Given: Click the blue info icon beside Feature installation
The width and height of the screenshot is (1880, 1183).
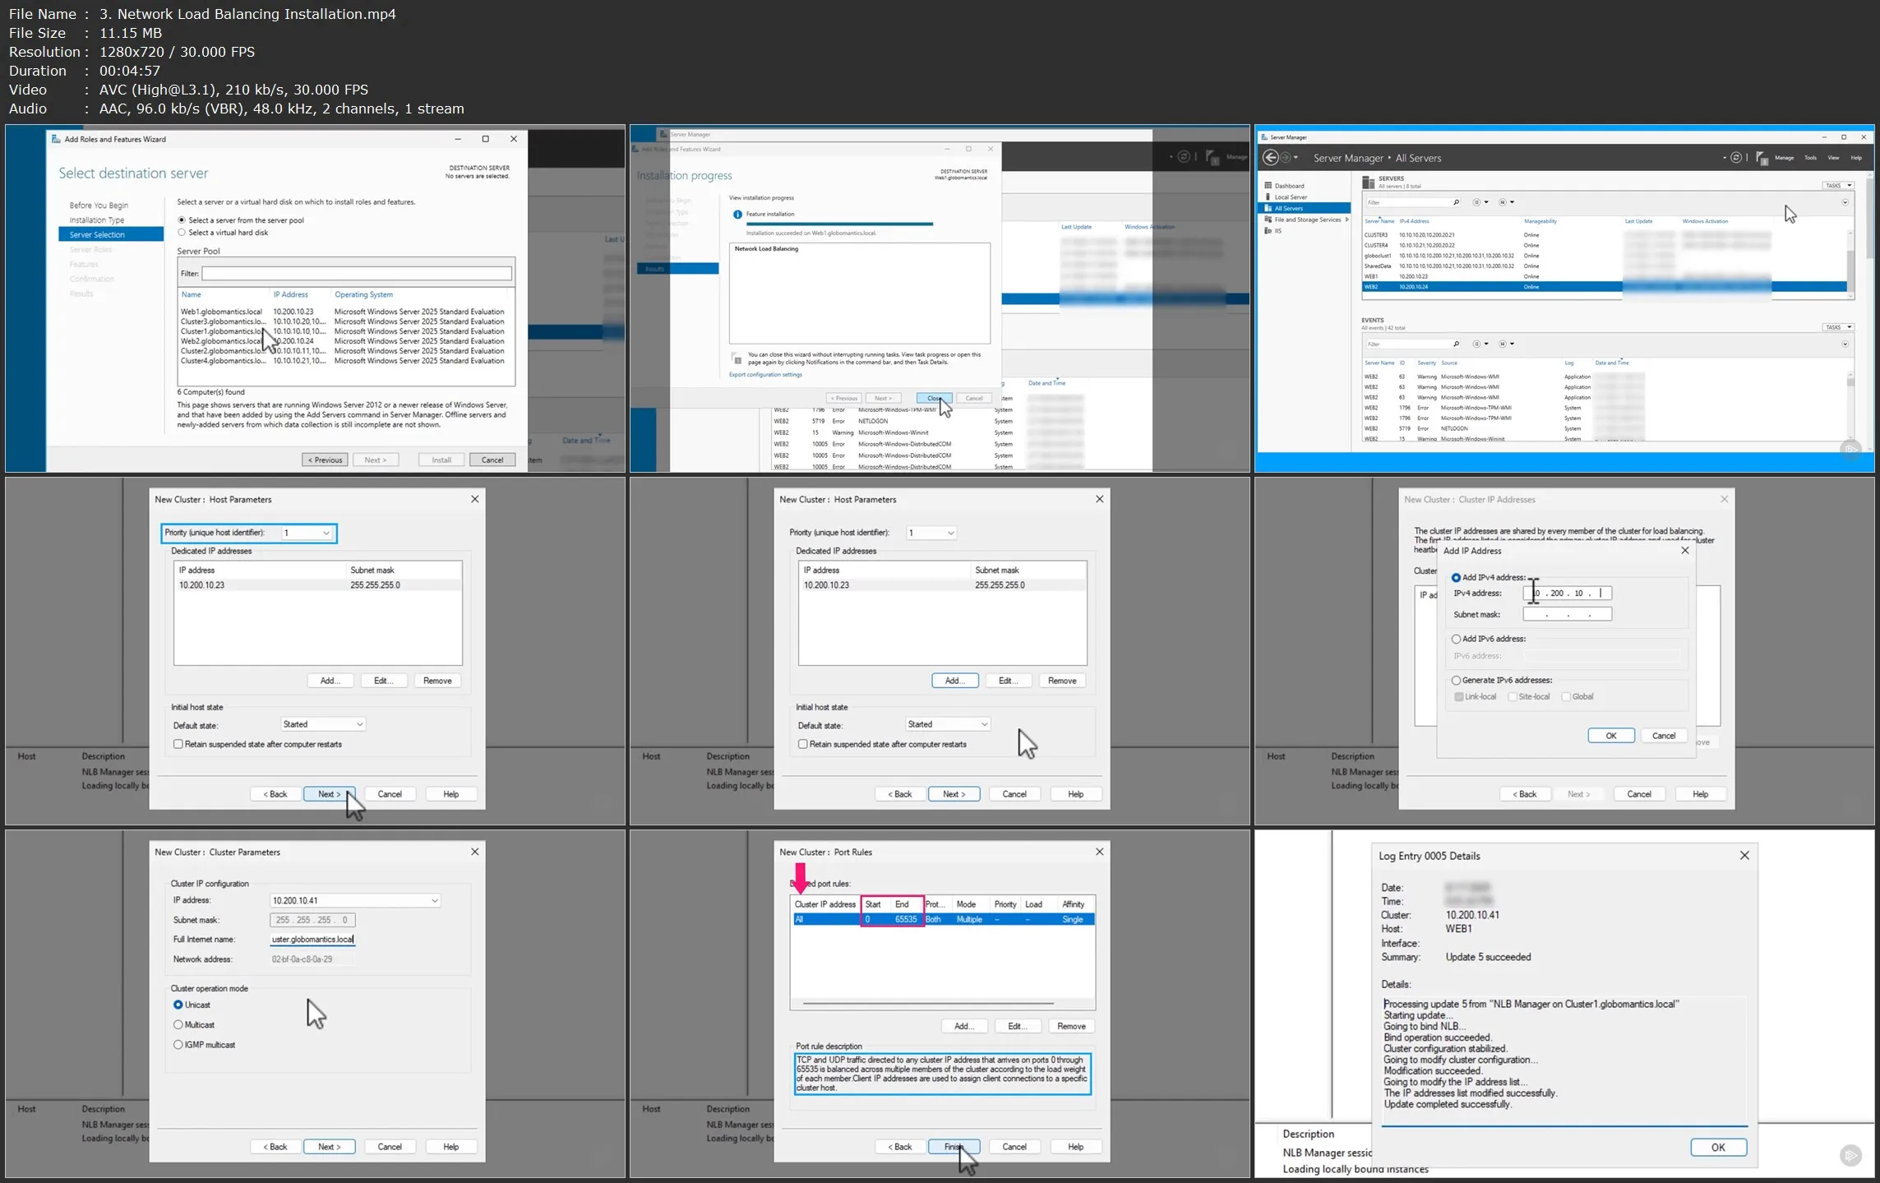Looking at the screenshot, I should click(737, 214).
